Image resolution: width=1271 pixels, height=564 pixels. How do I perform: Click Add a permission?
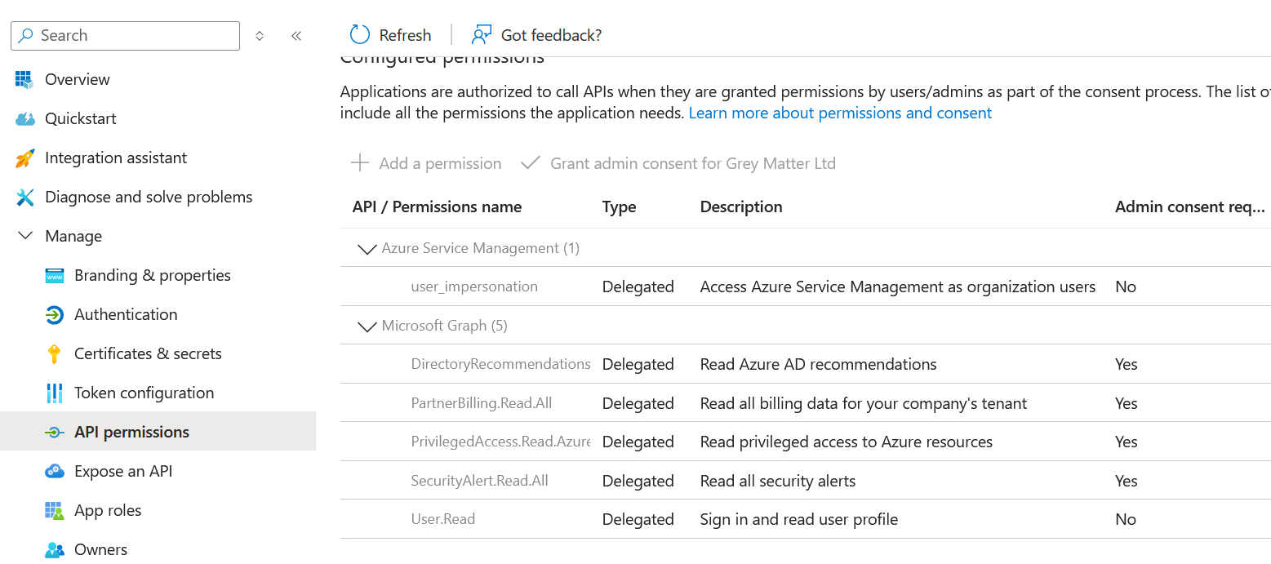pyautogui.click(x=425, y=163)
